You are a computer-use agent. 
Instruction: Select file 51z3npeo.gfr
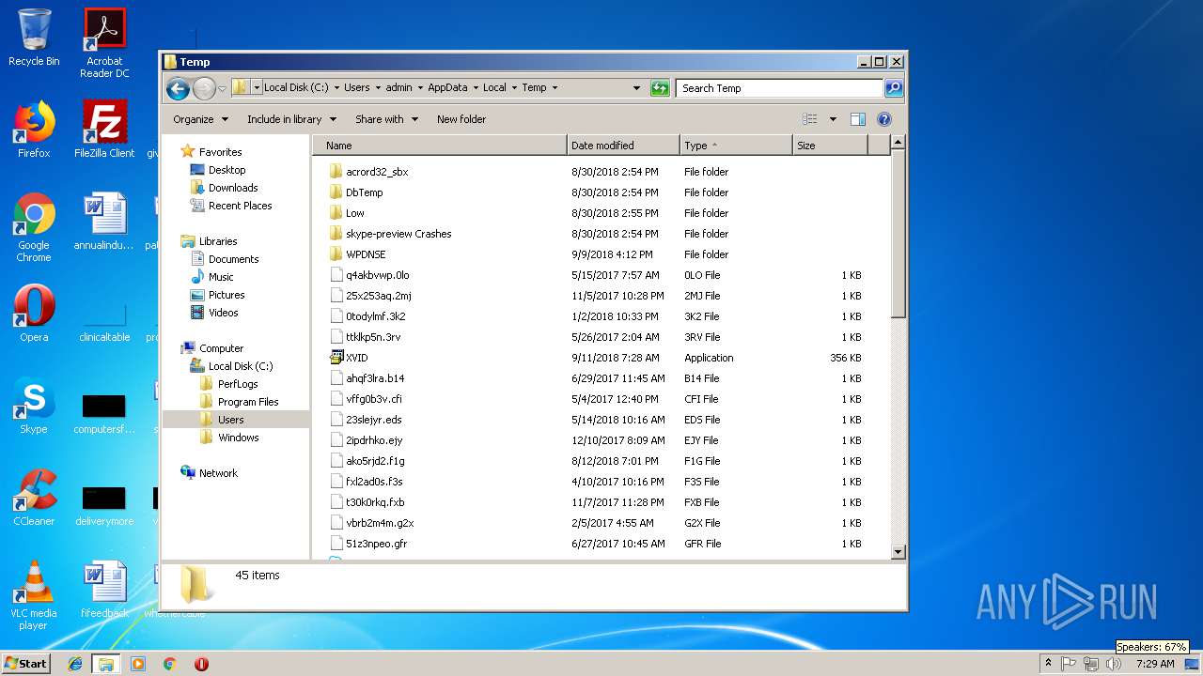376,544
